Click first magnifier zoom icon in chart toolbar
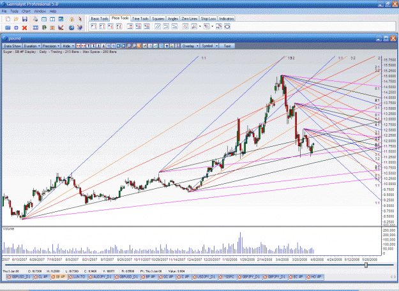 128,46
